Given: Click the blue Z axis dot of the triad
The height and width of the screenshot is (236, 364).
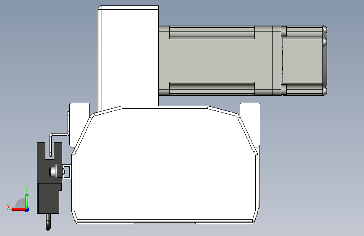Looking at the screenshot, I should coord(27,210).
